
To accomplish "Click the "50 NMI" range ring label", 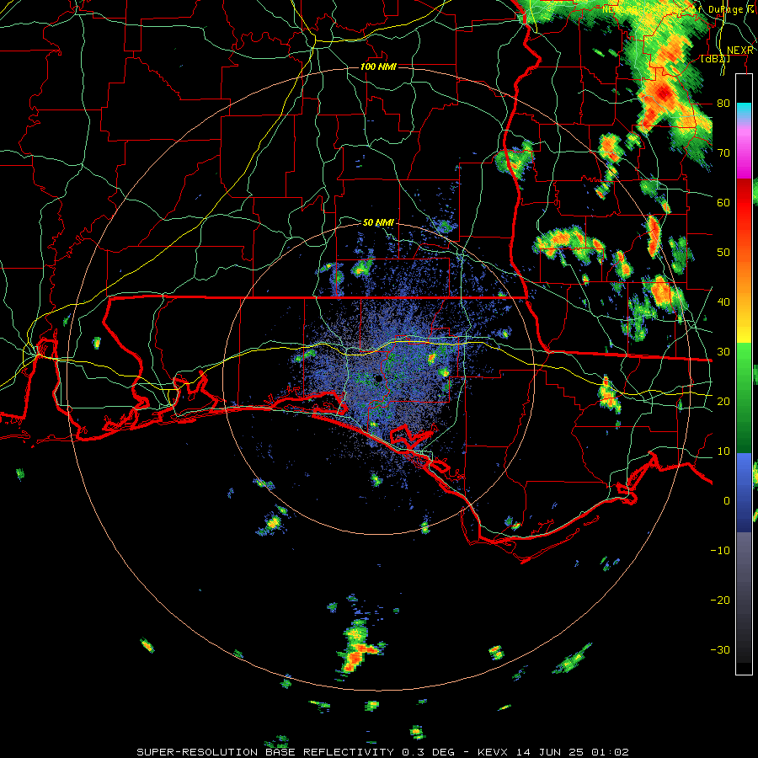I will click(x=378, y=223).
